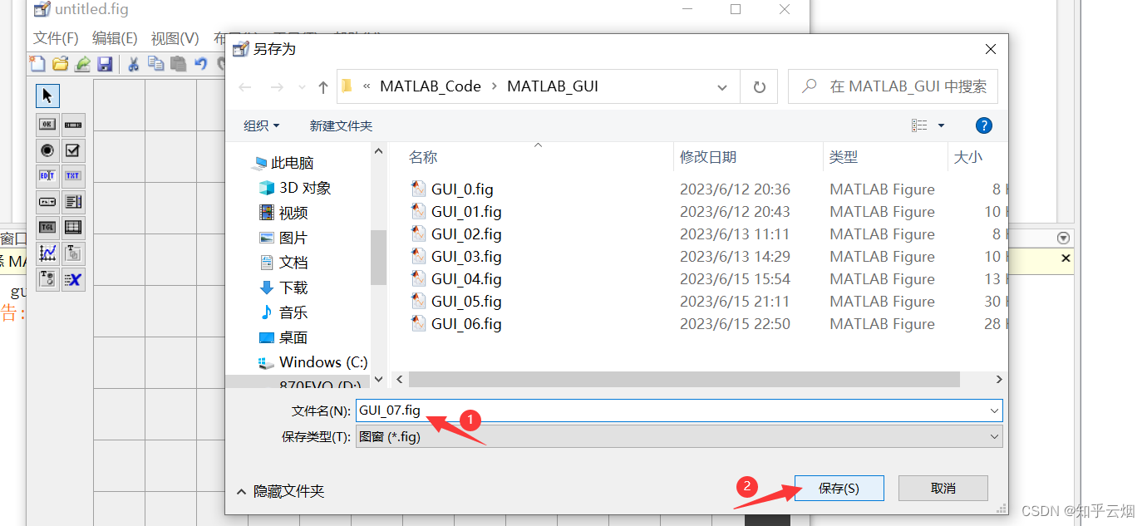
Task: Select the Static Text tool
Action: [x=73, y=175]
